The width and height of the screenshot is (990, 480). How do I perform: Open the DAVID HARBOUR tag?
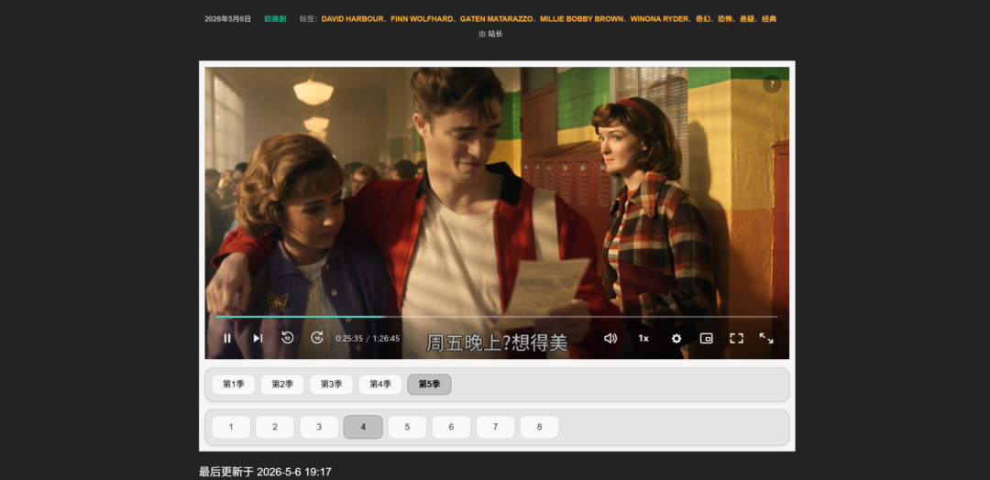pos(352,19)
